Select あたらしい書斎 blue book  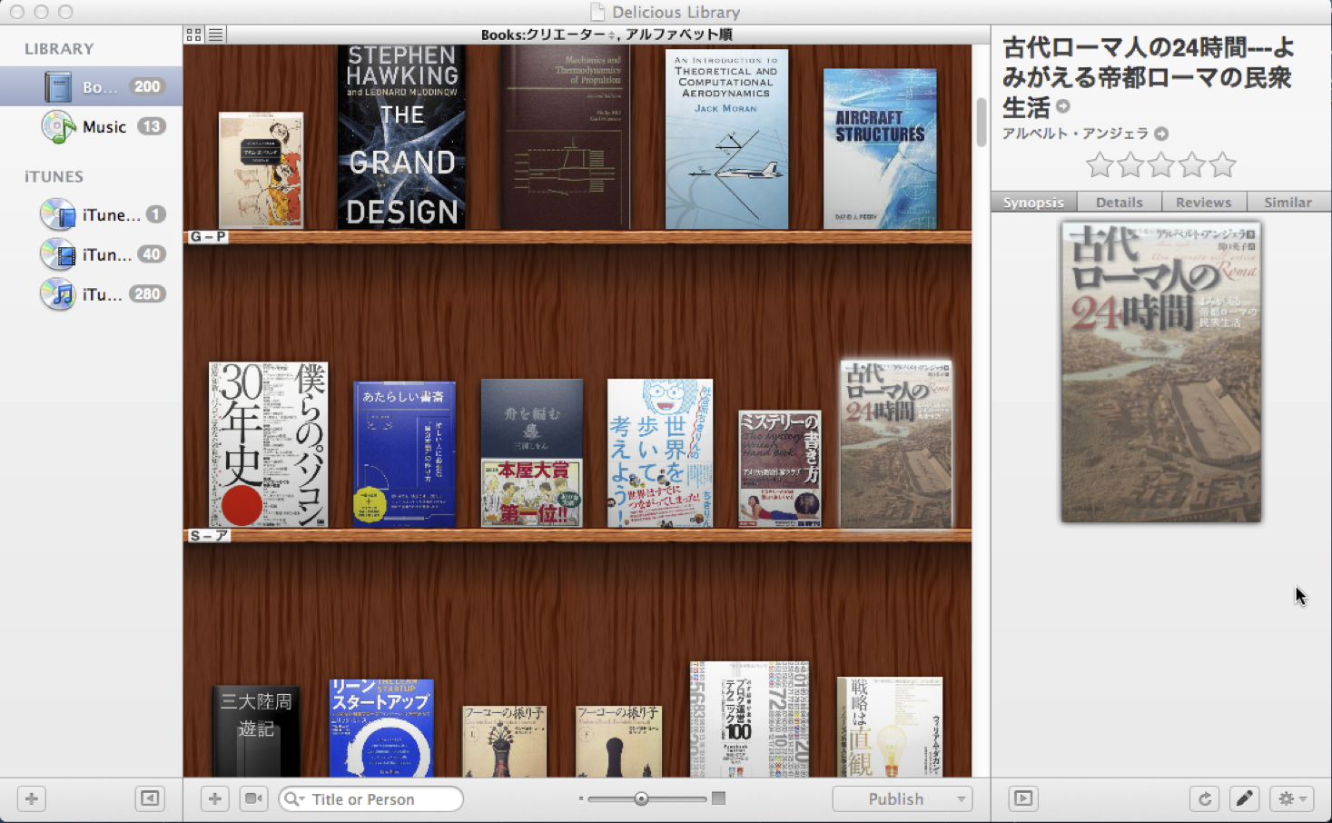coord(404,454)
